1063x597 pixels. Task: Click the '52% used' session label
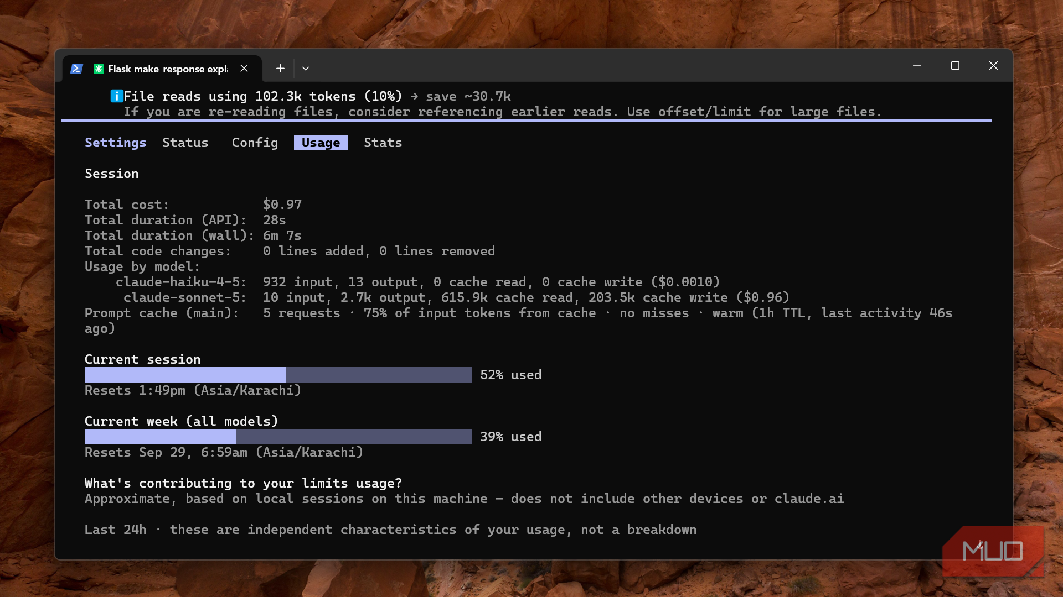[x=511, y=375]
